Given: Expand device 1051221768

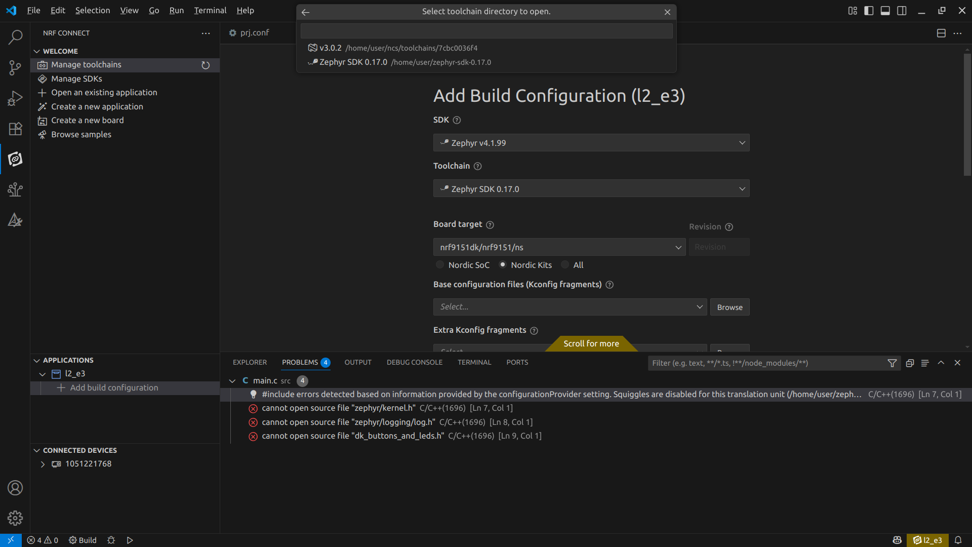Looking at the screenshot, I should point(43,464).
